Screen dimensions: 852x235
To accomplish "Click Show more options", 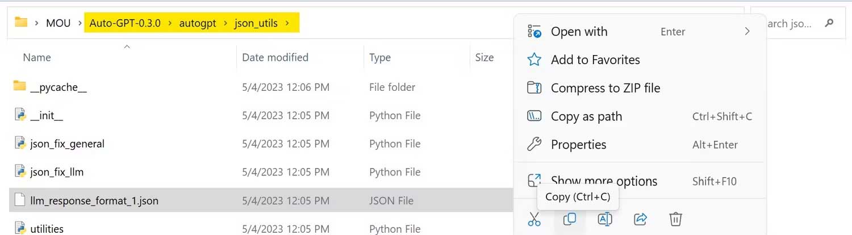I will coord(604,181).
